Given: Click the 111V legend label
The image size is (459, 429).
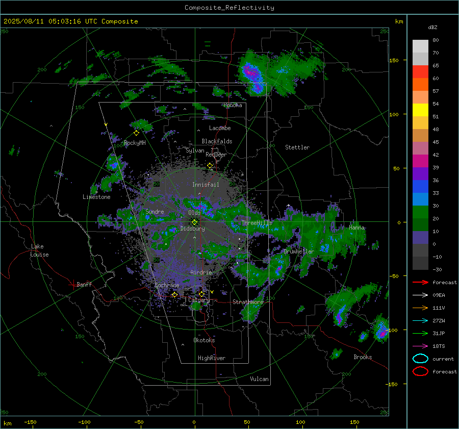Looking at the screenshot, I should 439,308.
